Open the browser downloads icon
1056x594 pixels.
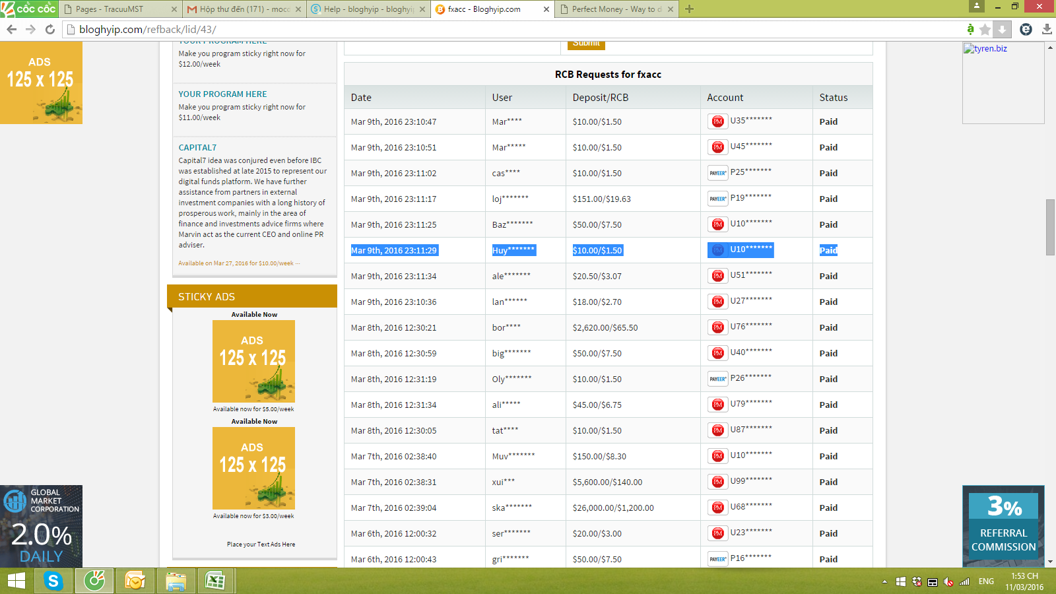tap(1047, 29)
